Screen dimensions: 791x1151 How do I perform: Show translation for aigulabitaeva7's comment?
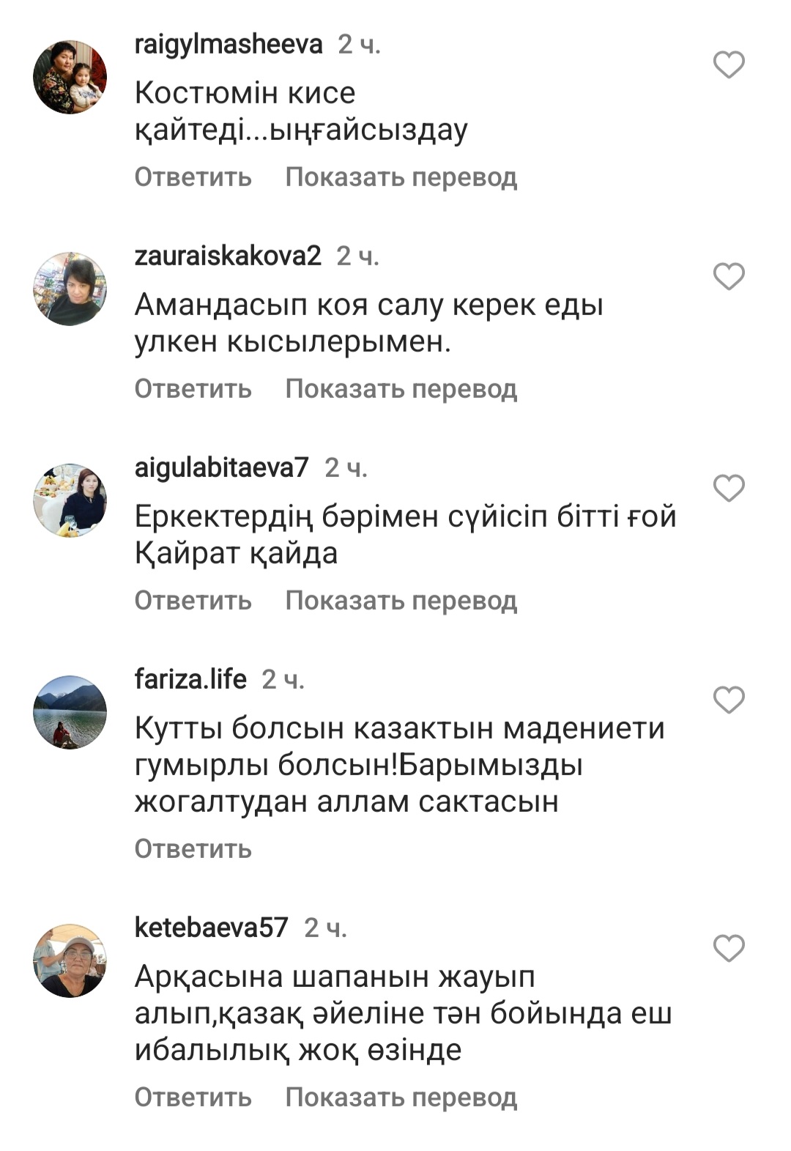(401, 601)
